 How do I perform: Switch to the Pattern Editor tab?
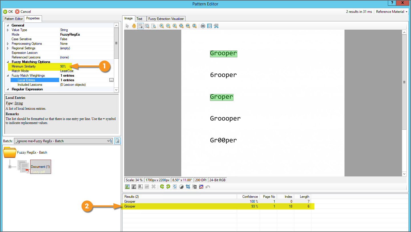[14, 19]
